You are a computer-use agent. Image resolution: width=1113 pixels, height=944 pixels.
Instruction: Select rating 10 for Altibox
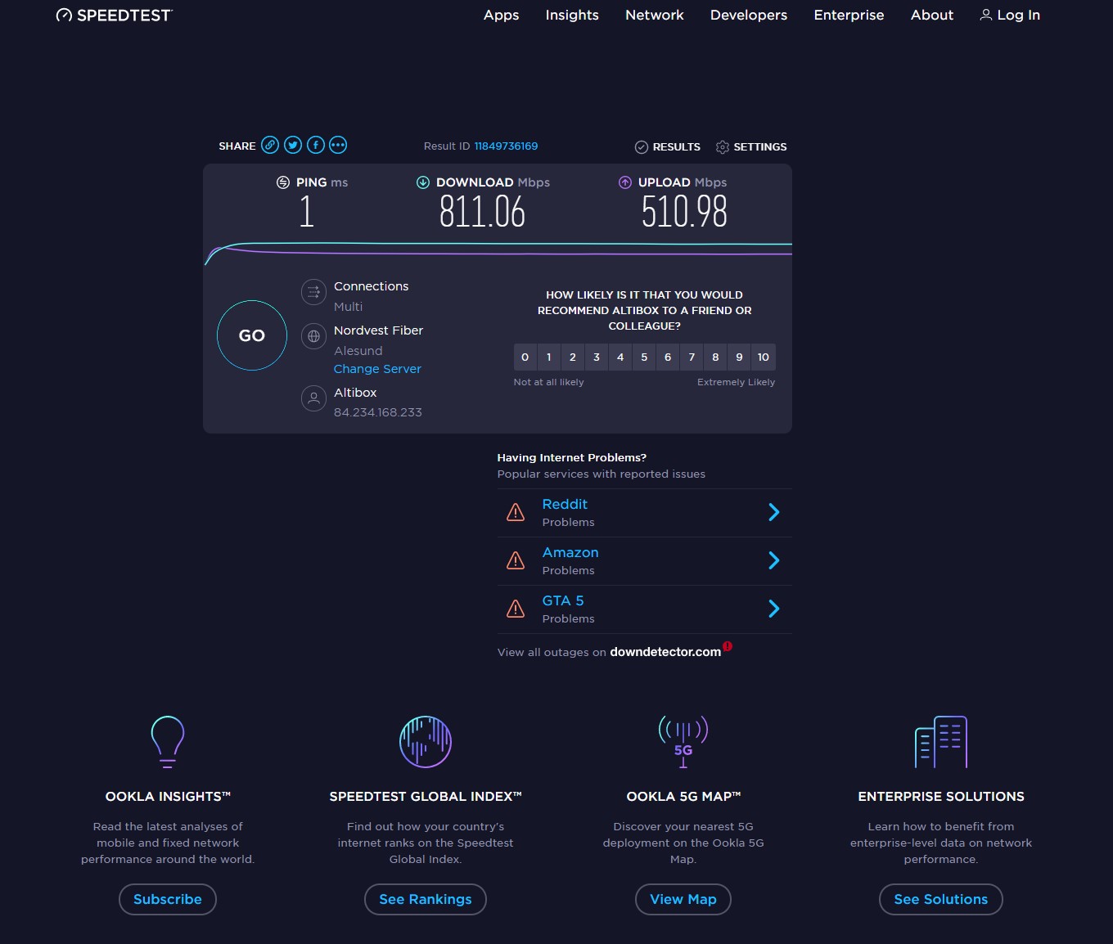(763, 357)
